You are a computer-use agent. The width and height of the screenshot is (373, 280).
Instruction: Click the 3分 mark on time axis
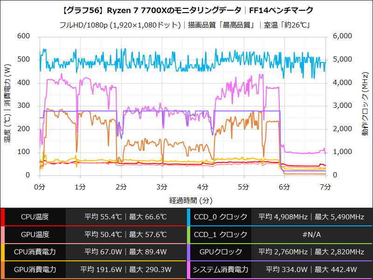pos(161,185)
